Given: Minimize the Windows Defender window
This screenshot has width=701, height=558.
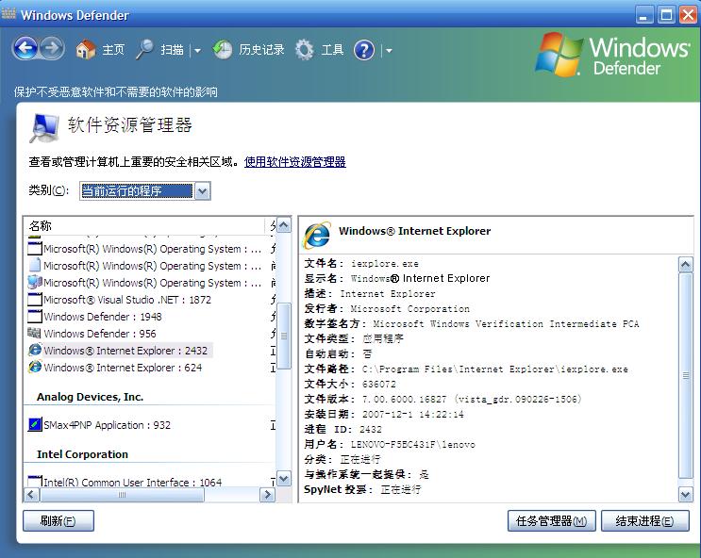Looking at the screenshot, I should click(x=643, y=15).
